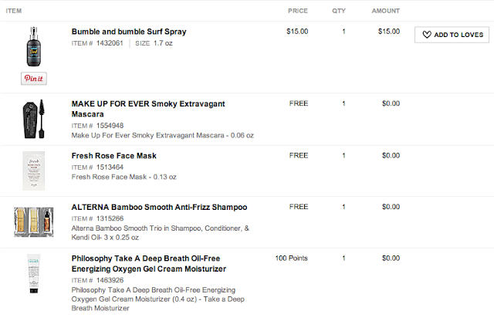Click the Pin it button
This screenshot has width=494, height=321.
(x=34, y=79)
